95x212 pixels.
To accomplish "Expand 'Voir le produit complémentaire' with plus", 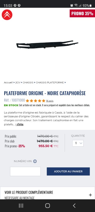I will pyautogui.click(x=90, y=195).
